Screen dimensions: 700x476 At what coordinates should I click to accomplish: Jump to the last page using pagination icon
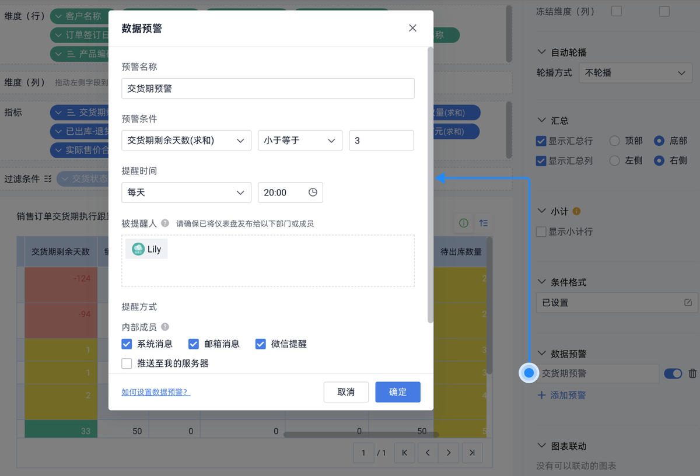click(472, 452)
